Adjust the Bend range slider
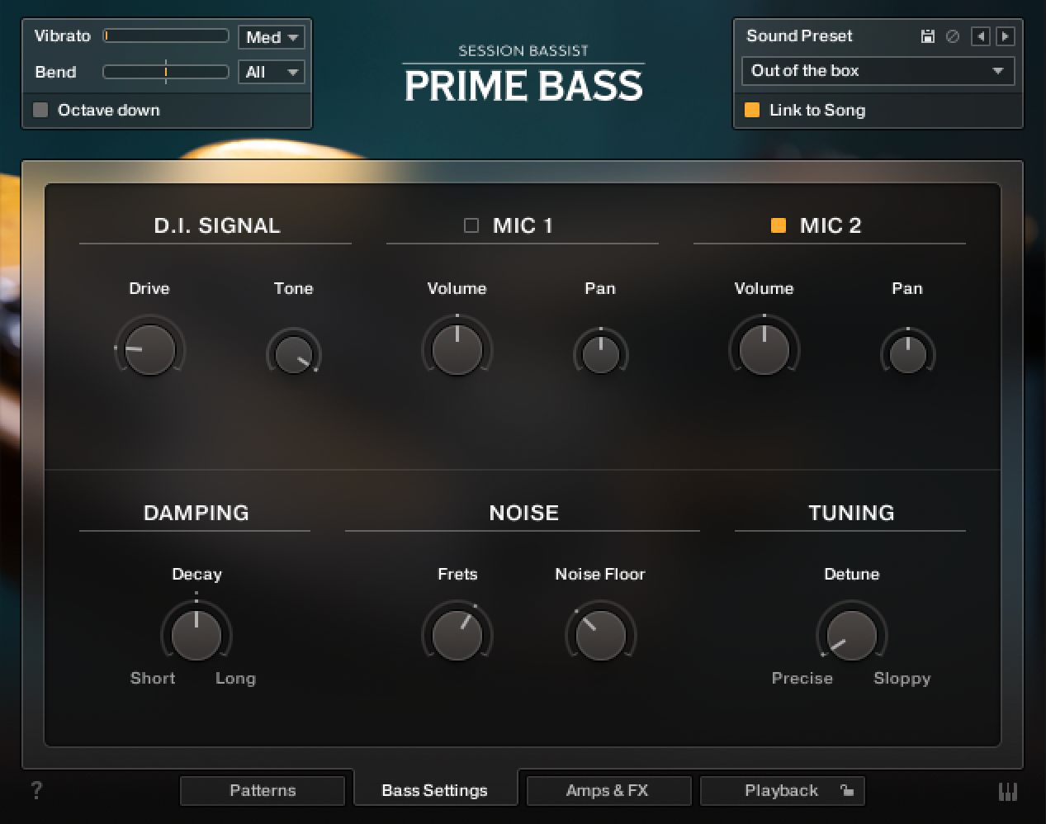The image size is (1046, 824). click(x=165, y=72)
